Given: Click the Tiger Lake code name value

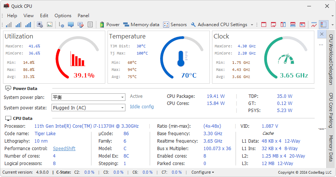Looking at the screenshot, I should [45, 134].
